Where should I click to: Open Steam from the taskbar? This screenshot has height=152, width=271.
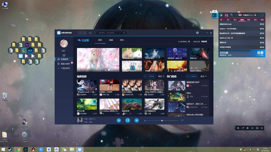coord(10,149)
